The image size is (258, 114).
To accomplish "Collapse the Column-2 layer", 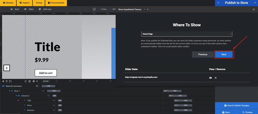I will tap(16, 96).
